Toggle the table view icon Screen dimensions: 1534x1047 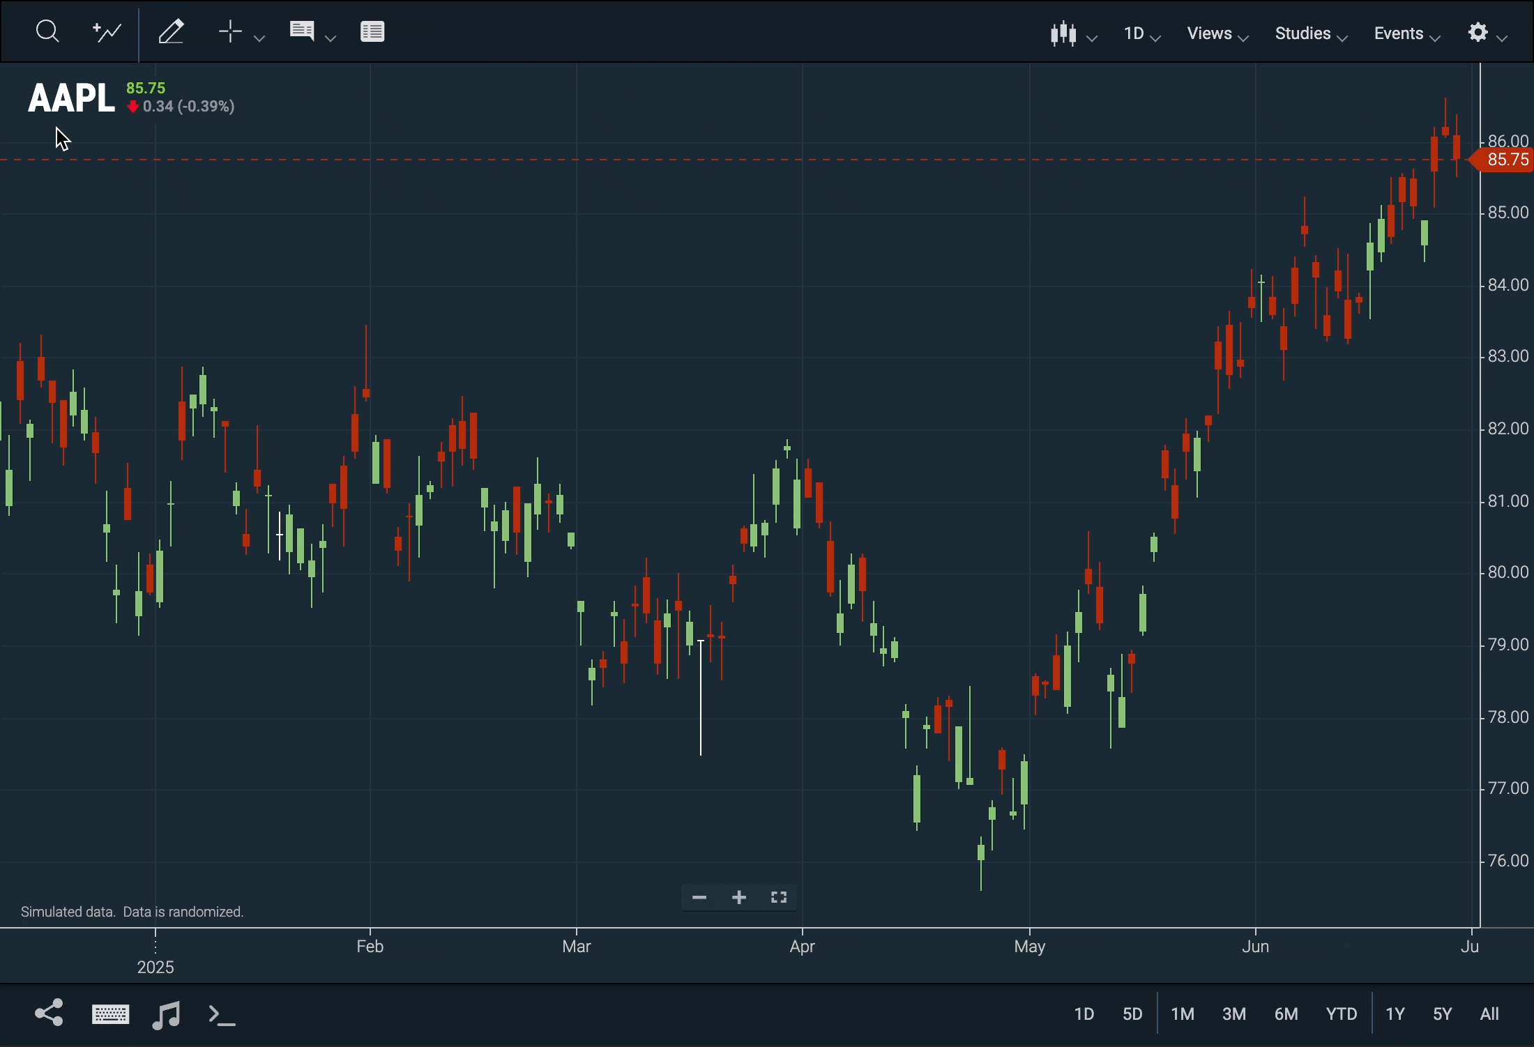(x=373, y=32)
